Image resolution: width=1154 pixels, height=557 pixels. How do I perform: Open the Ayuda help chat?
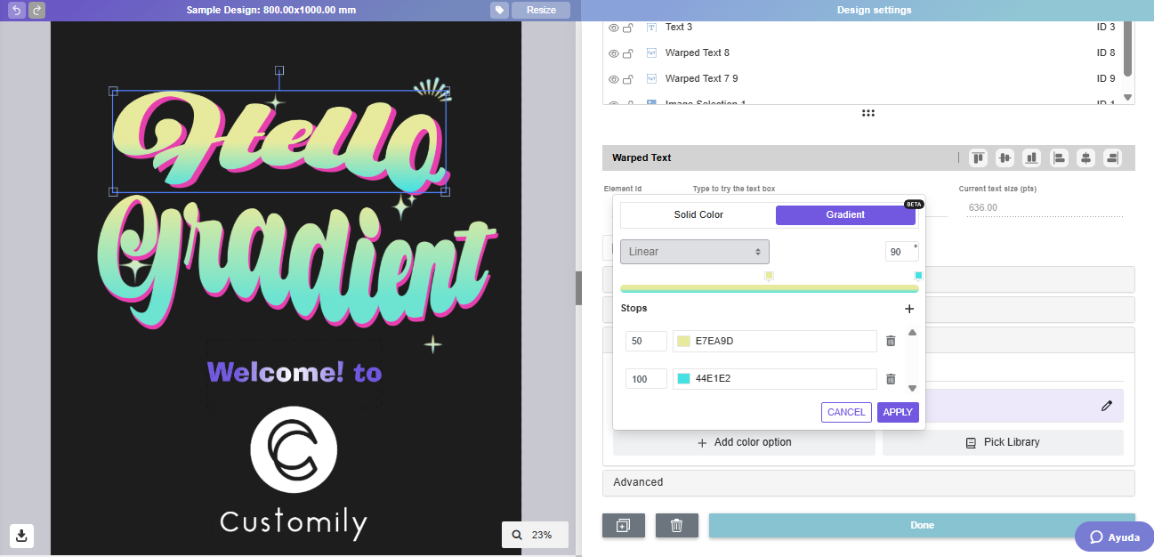tap(1114, 537)
